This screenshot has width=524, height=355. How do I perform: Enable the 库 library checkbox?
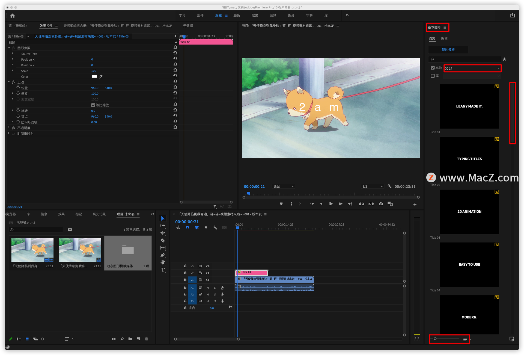coord(433,76)
